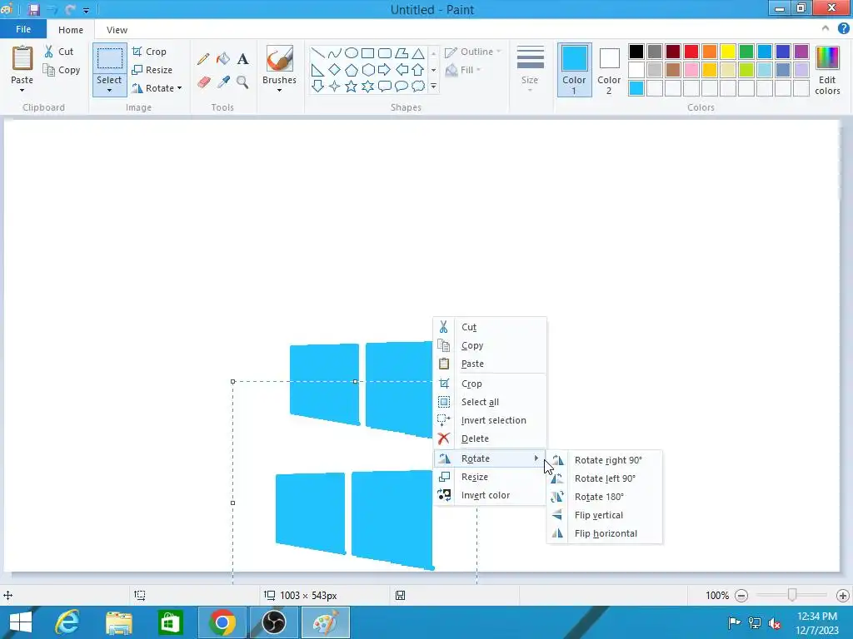Choose Paste from context menu
The image size is (853, 639).
pos(490,364)
